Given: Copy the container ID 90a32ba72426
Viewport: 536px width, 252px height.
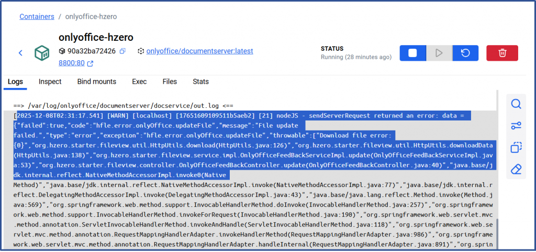Looking at the screenshot, I should tap(122, 51).
